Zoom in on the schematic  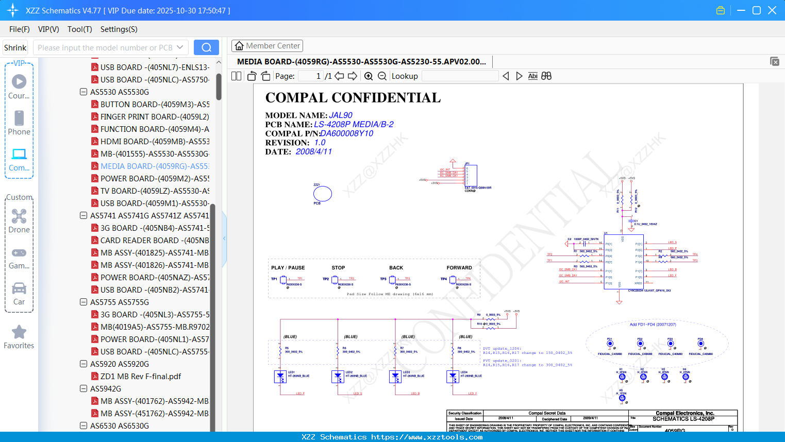pos(369,76)
